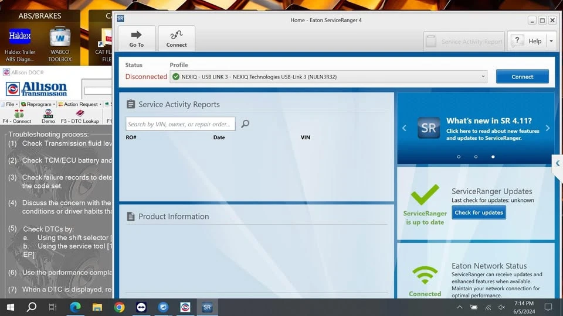Click Demo button in Allison DOC
563x316 pixels.
point(48,117)
